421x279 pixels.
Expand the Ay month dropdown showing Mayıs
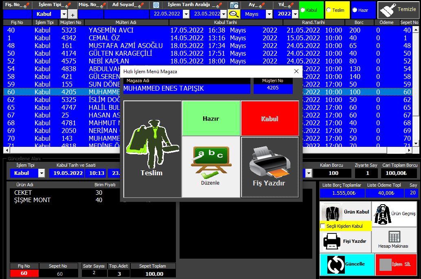tap(269, 14)
